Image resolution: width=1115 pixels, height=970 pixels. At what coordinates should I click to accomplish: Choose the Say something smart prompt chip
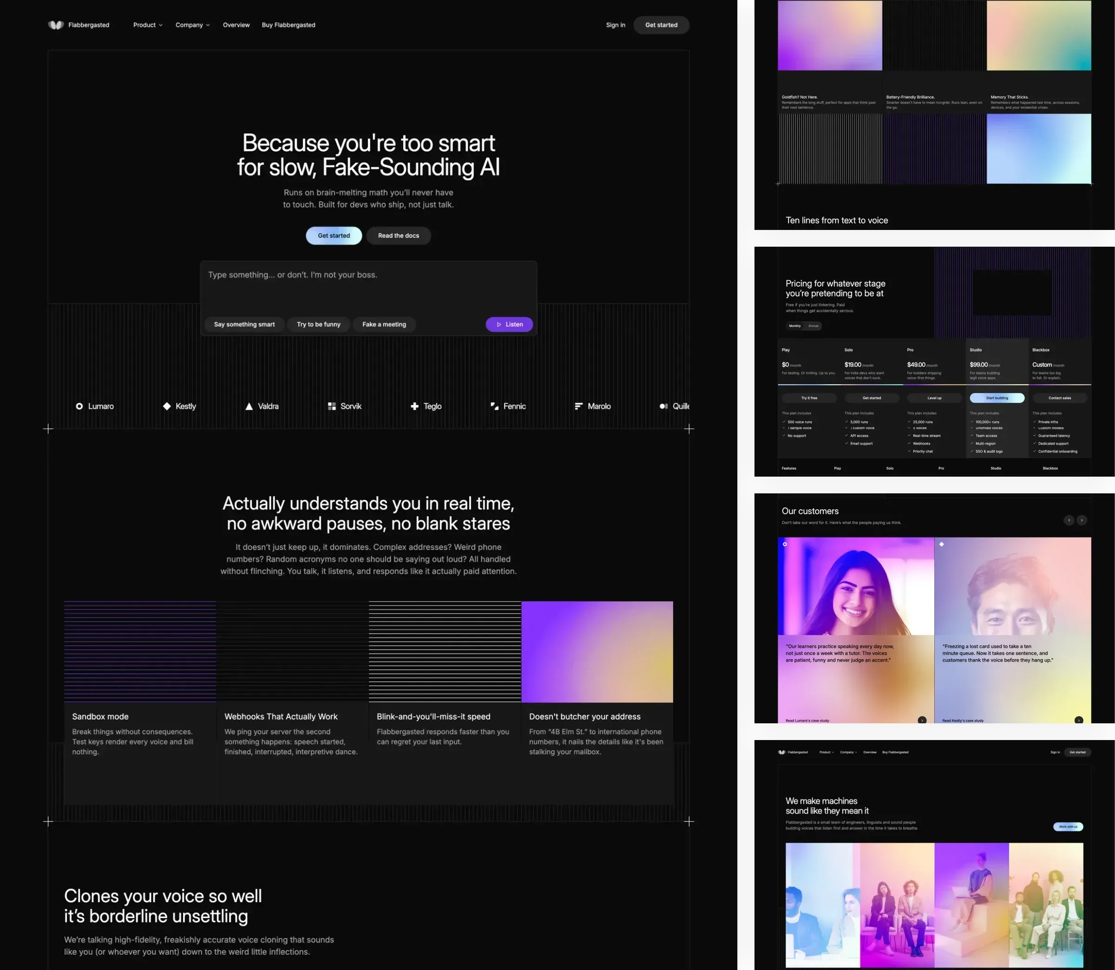tap(244, 324)
